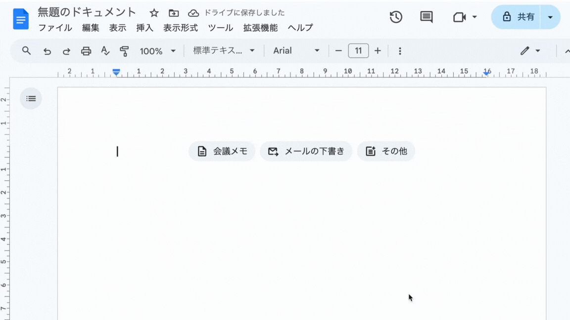Show the comments history icon
Image resolution: width=570 pixels, height=320 pixels.
pos(426,17)
